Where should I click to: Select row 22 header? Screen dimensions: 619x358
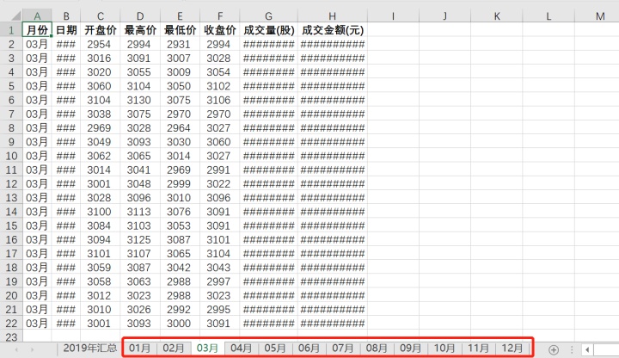tap(11, 324)
